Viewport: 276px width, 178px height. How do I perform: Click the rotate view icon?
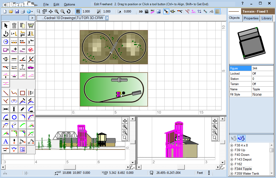click(x=68, y=11)
